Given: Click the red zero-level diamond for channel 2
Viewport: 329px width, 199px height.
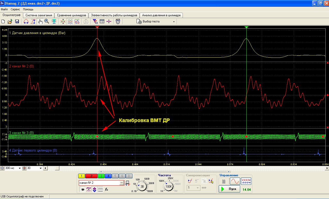Looking at the screenshot, I should click(x=327, y=95).
